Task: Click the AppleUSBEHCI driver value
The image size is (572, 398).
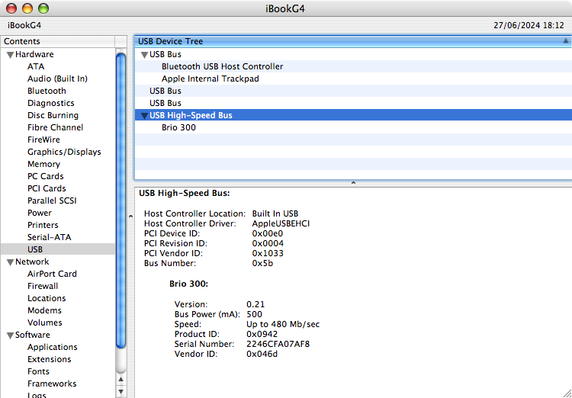Action: [x=281, y=223]
